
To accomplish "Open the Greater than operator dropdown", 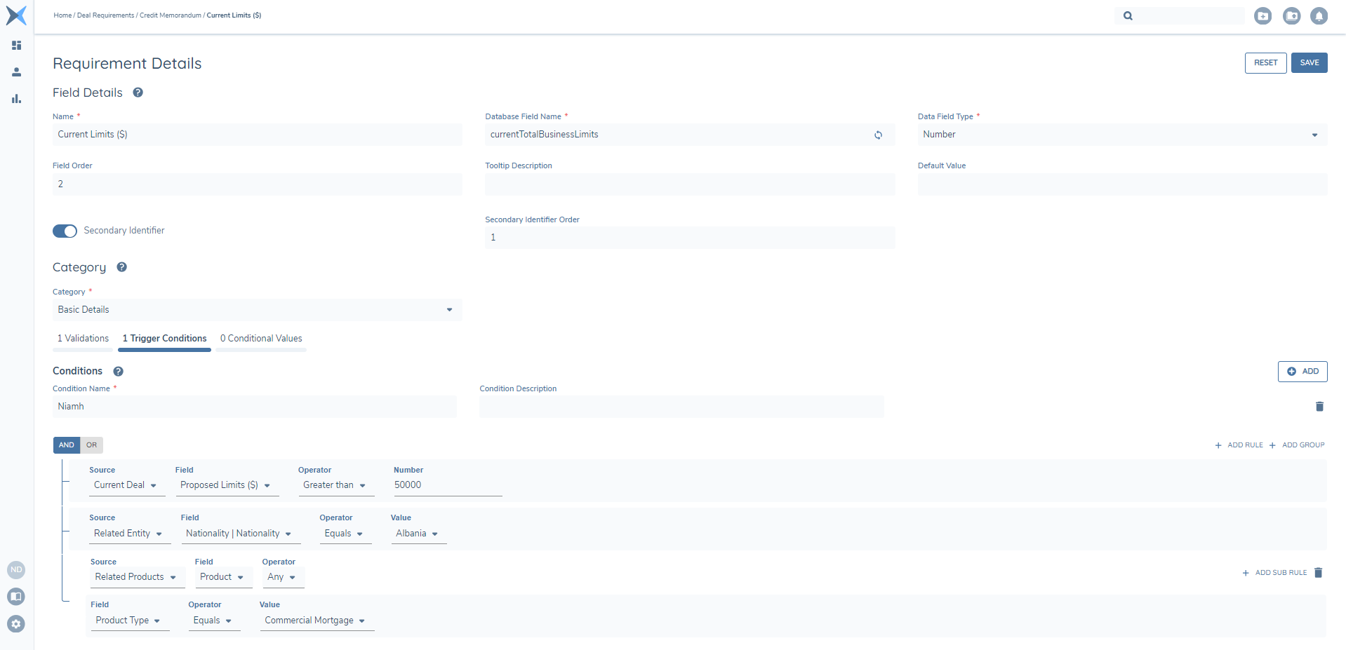I will tap(335, 485).
